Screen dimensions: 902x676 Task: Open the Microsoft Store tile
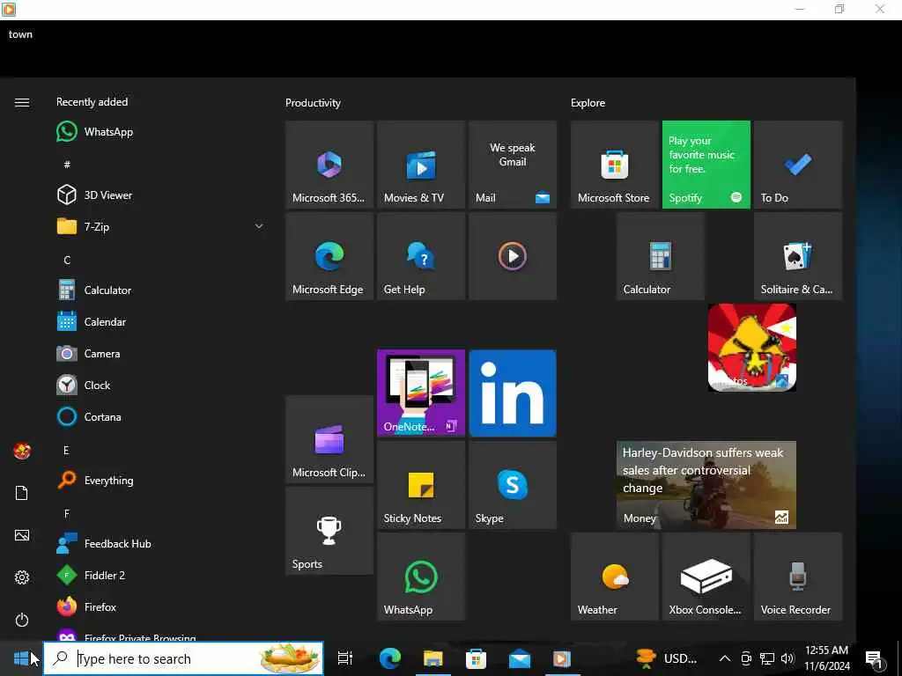pos(614,165)
